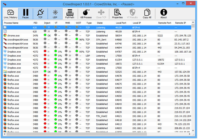This screenshot has height=139, width=198.
Task: Click green Inject OK dot for explorer.exe
Action: click(x=45, y=71)
